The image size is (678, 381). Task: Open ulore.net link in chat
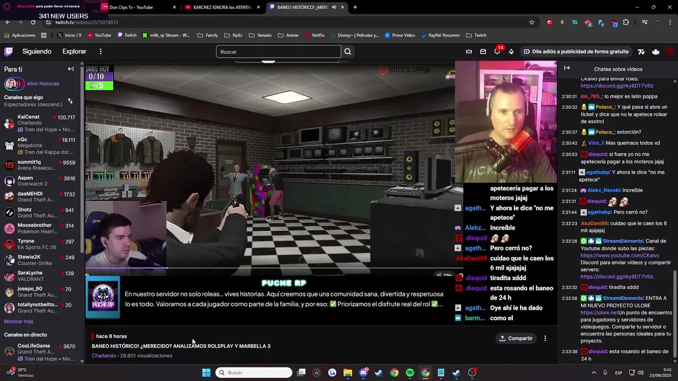coord(599,313)
